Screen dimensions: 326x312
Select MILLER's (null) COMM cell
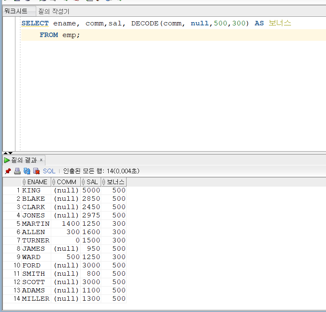[66, 299]
